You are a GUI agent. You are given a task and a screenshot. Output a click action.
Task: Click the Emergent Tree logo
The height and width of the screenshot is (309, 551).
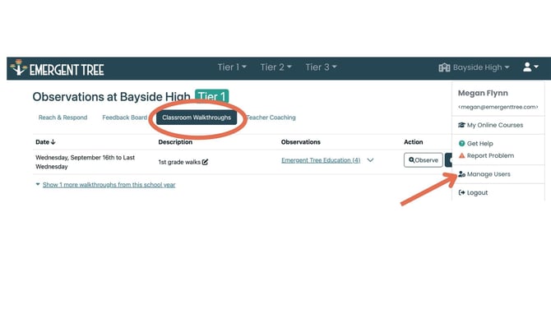[58, 68]
